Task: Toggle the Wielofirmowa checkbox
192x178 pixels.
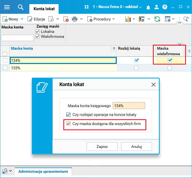Action: [x=37, y=36]
